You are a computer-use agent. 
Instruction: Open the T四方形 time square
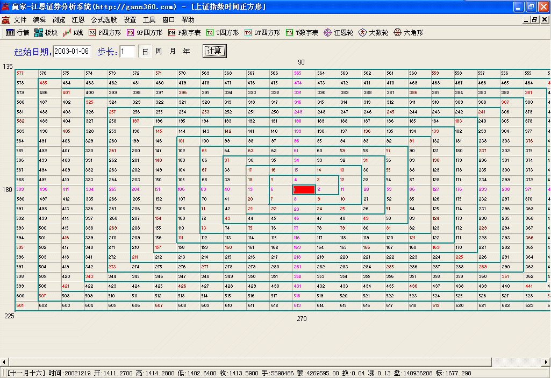223,33
